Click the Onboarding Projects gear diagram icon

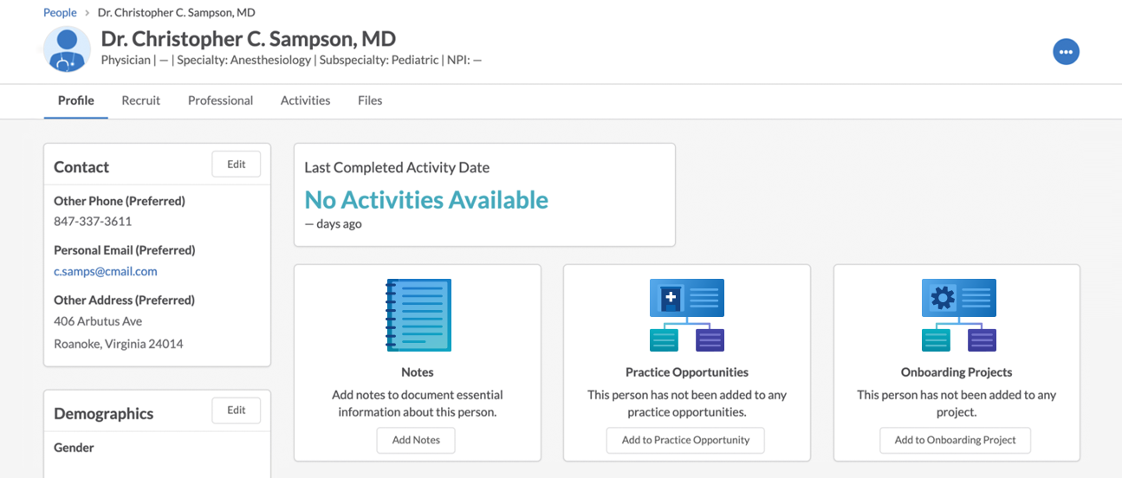tap(958, 315)
